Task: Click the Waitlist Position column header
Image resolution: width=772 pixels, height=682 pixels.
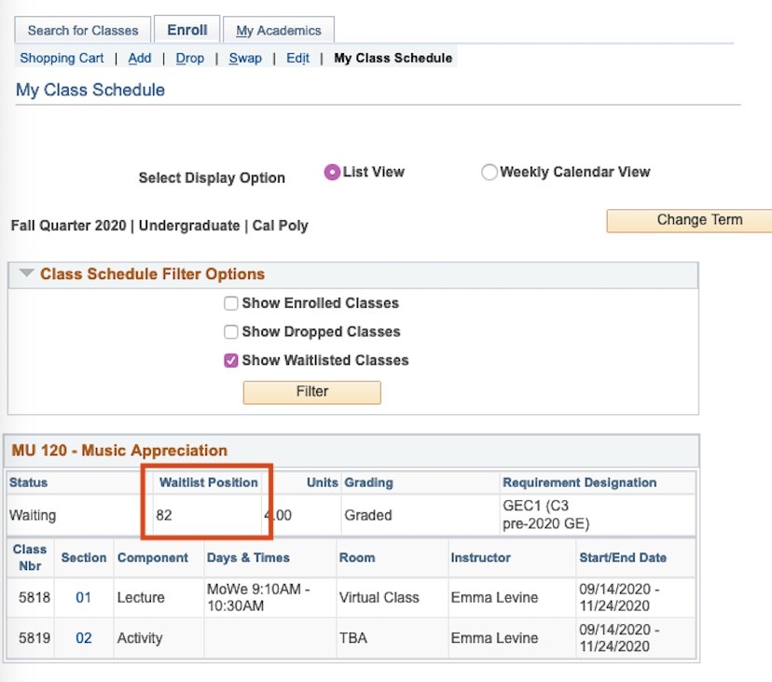Action: click(x=208, y=482)
